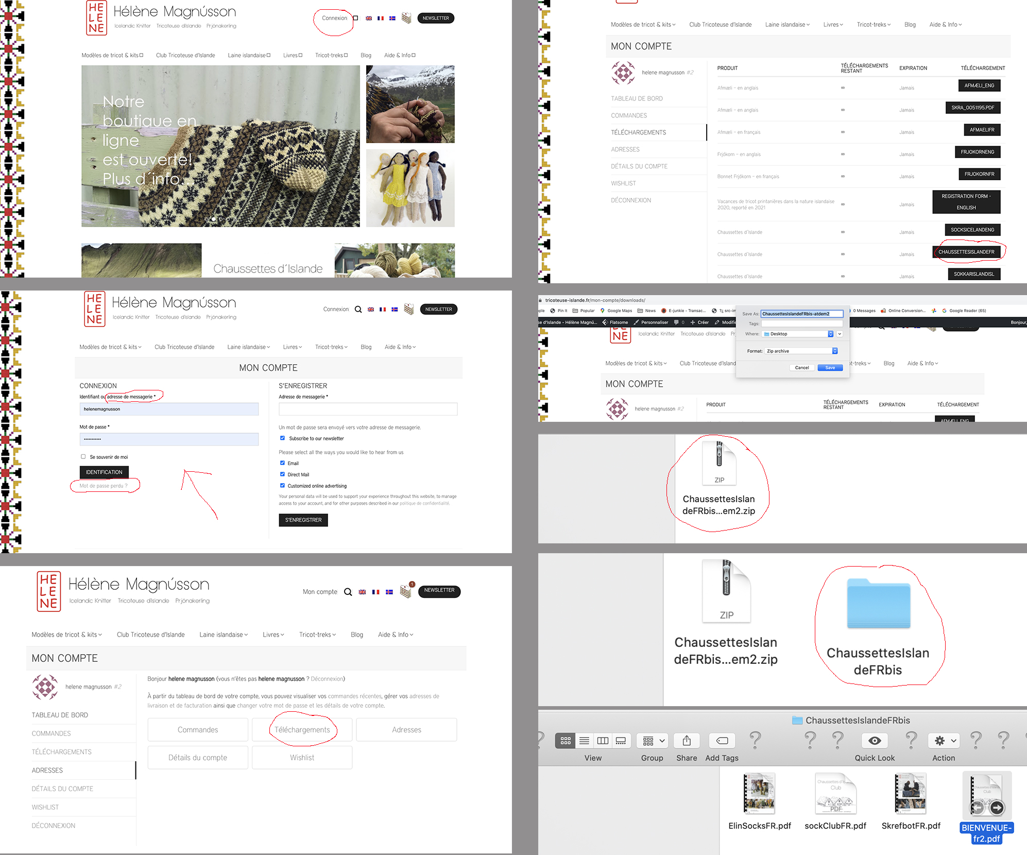Viewport: 1027px width, 855px height.
Task: Switch Finder to list view
Action: click(584, 741)
